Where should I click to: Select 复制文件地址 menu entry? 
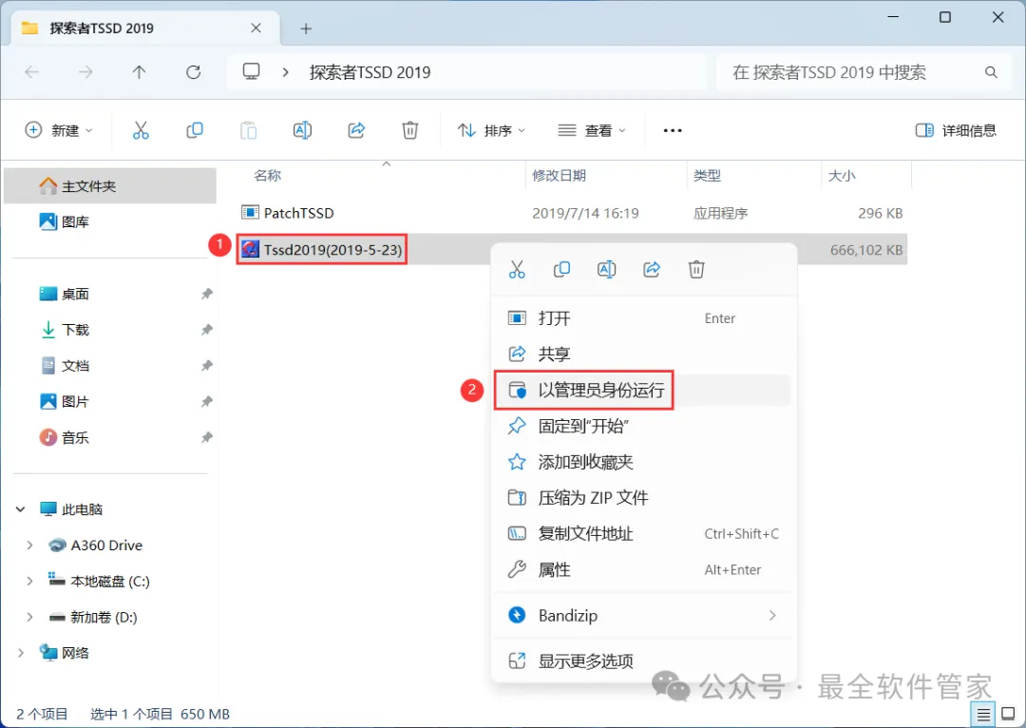pyautogui.click(x=643, y=533)
